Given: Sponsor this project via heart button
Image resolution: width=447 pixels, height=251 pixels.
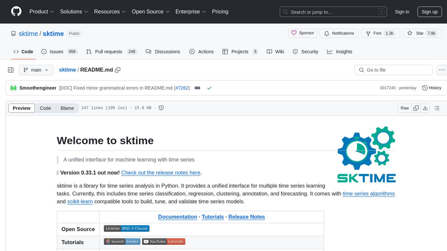Looking at the screenshot, I should [x=302, y=33].
